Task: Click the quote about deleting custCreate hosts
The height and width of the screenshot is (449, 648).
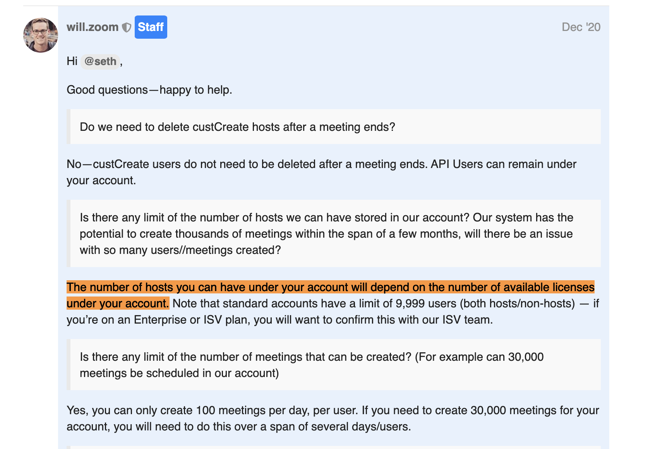Action: pyautogui.click(x=334, y=127)
